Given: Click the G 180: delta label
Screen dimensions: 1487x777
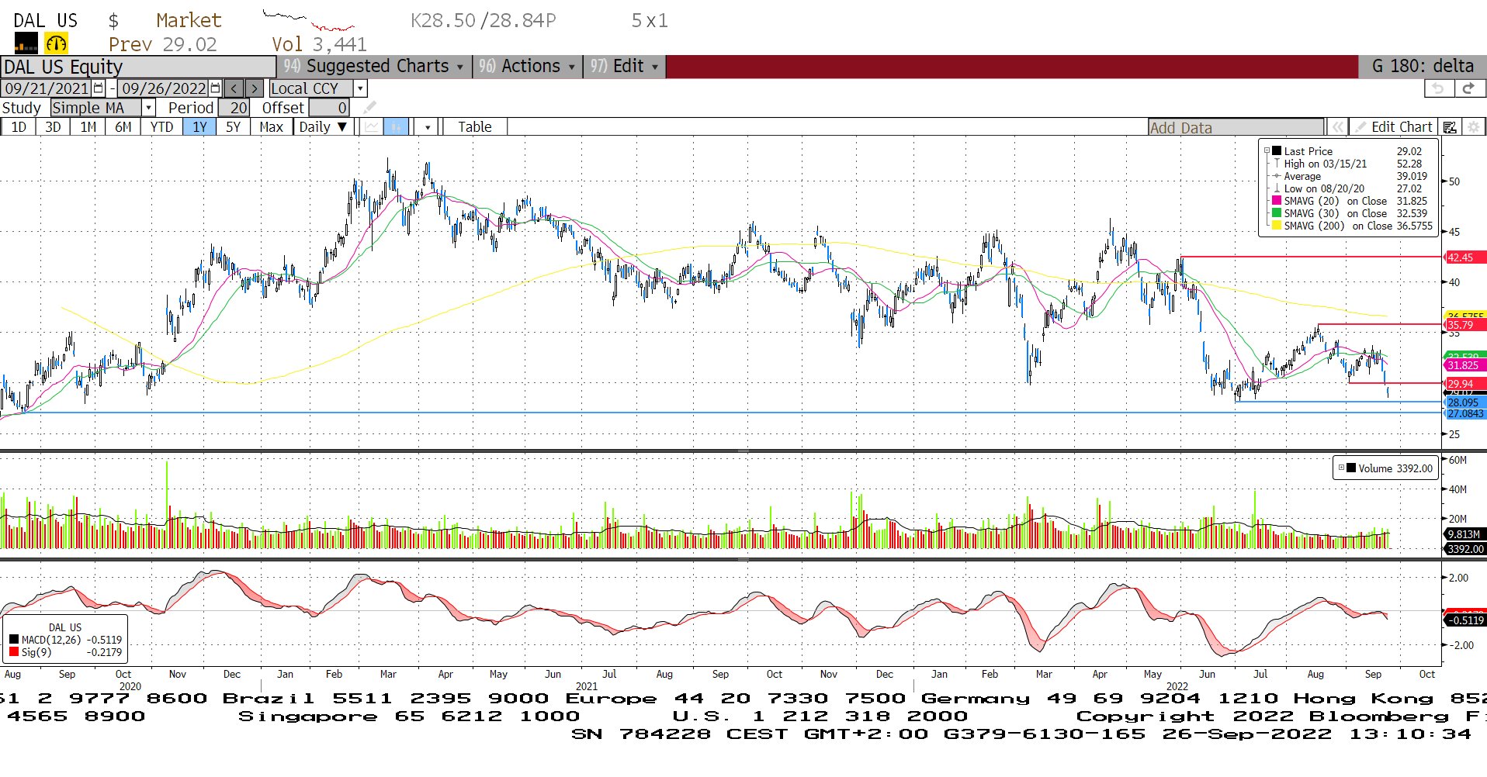Looking at the screenshot, I should tap(1423, 67).
